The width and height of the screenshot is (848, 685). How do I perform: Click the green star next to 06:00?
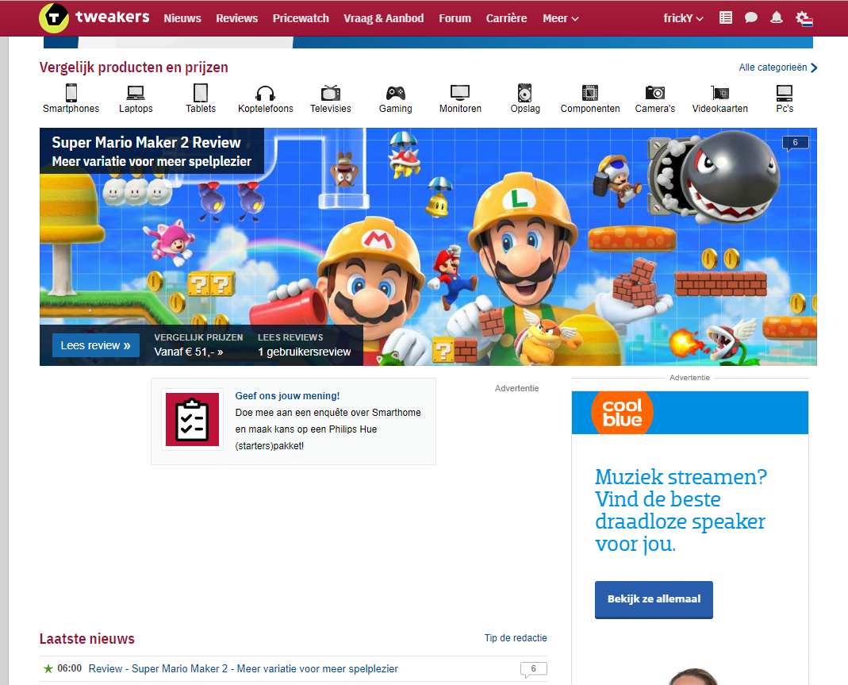(x=48, y=669)
